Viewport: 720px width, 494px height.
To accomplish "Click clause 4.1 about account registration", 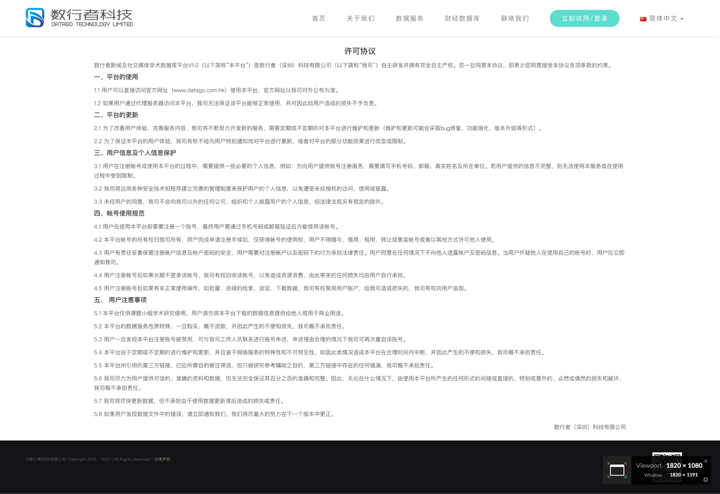I will pos(217,227).
